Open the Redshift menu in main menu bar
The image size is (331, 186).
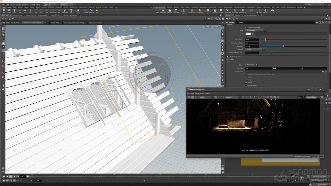pos(32,5)
